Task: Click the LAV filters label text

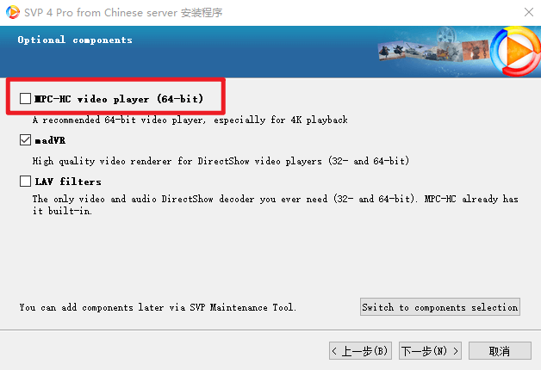Action: [68, 182]
